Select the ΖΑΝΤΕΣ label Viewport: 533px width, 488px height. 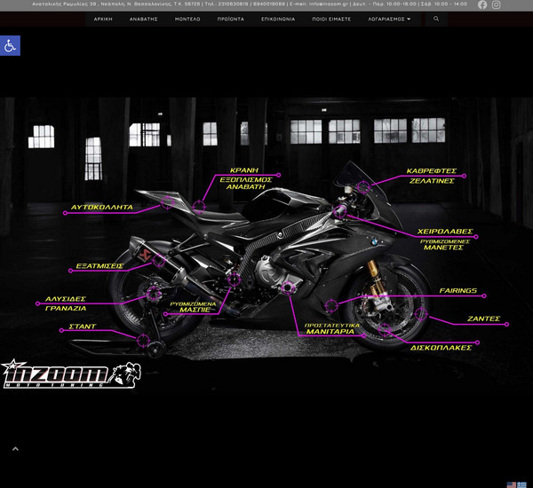483,319
